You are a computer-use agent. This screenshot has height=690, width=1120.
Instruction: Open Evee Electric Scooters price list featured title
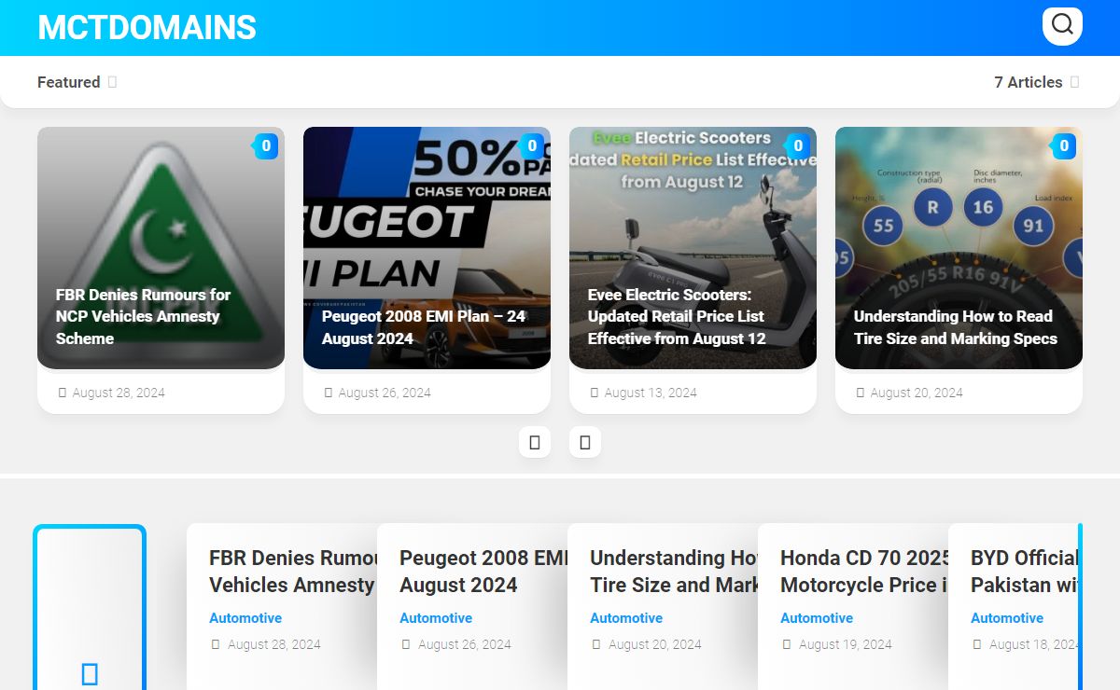(677, 316)
